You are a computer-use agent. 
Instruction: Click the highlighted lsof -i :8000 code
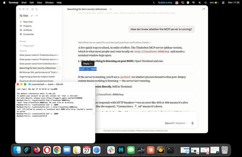(88, 69)
